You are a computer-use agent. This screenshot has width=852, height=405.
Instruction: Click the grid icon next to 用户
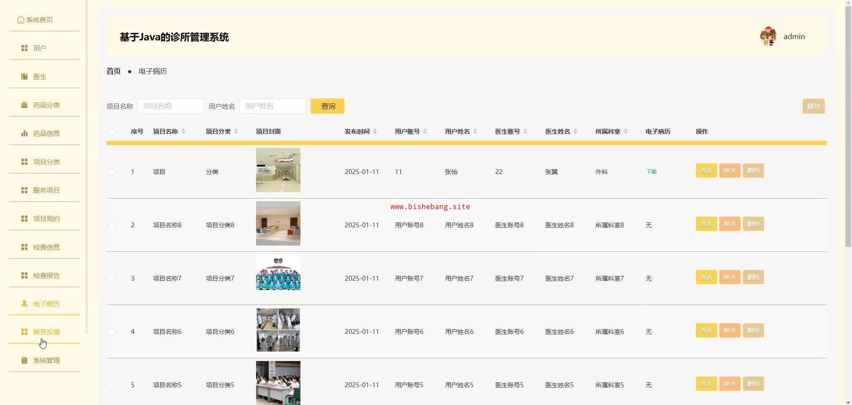[x=24, y=48]
